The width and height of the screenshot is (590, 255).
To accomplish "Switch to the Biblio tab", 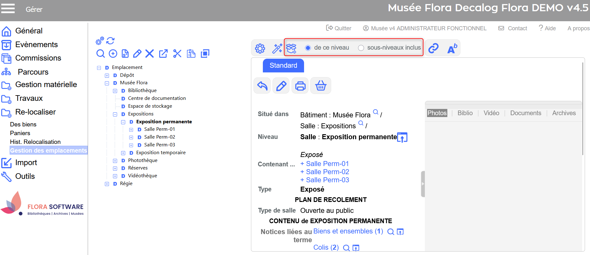I will [x=465, y=113].
